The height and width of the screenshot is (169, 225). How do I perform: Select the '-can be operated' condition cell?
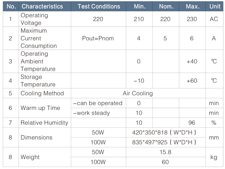click(98, 103)
